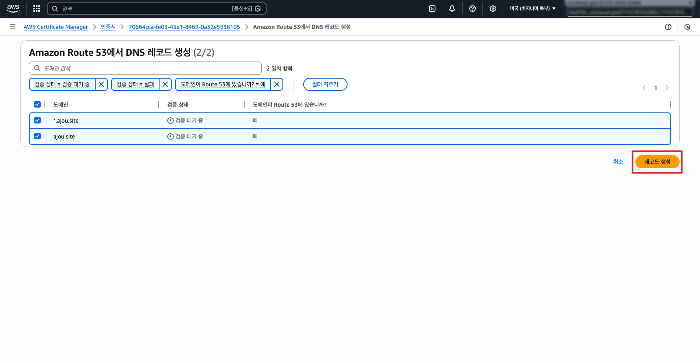
Task: Uncheck the ajou.site row checkbox
Action: tap(37, 136)
